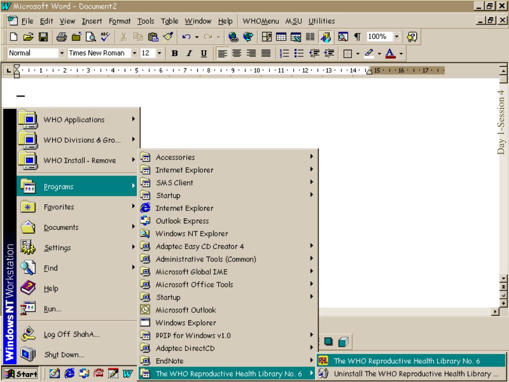This screenshot has height=382, width=509.
Task: Enable center text alignment
Action: pyautogui.click(x=237, y=53)
